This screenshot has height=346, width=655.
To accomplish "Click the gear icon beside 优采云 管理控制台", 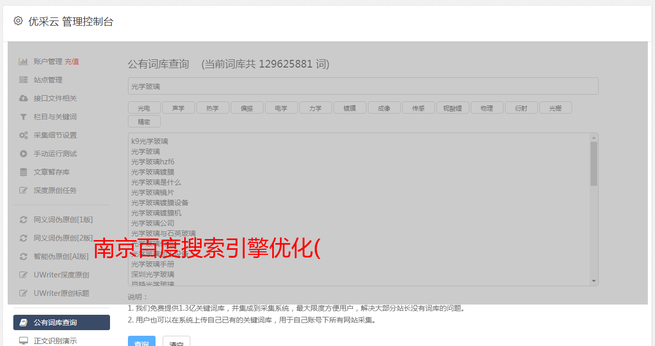I will pos(18,21).
